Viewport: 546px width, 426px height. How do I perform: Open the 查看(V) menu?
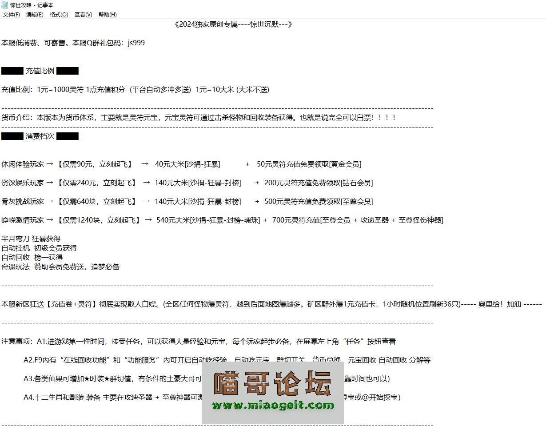tap(83, 15)
